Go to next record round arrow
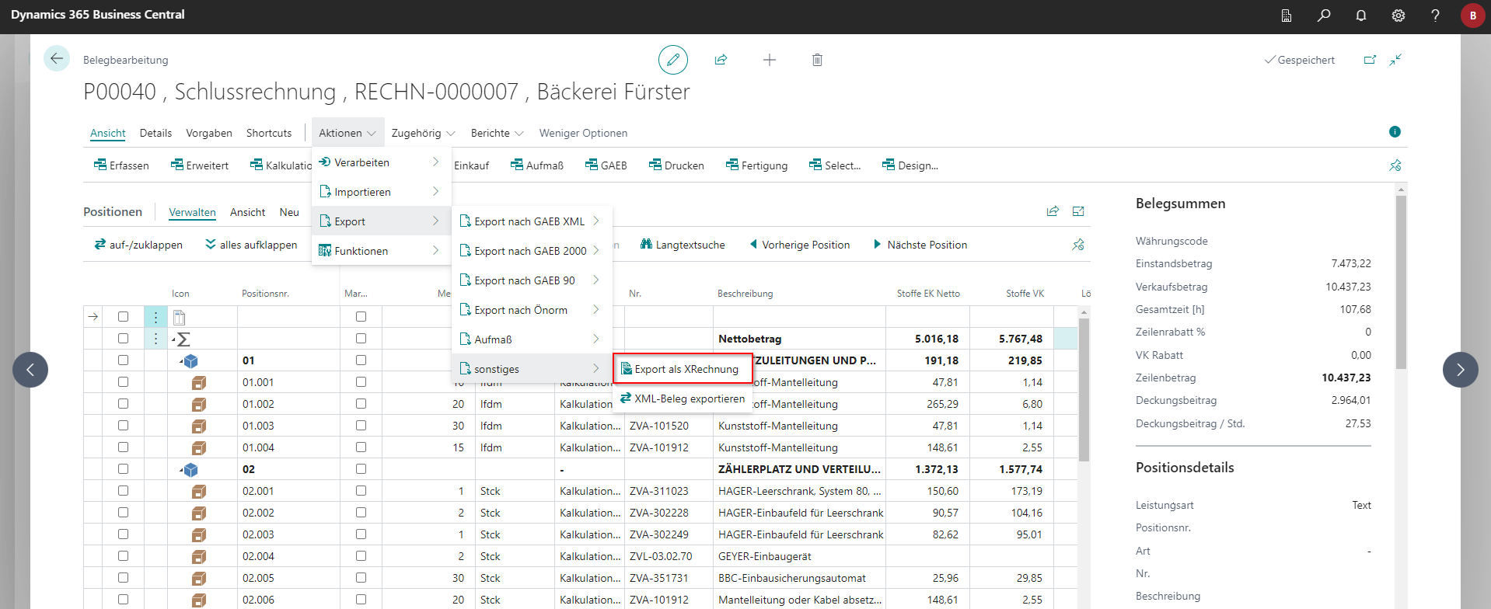The width and height of the screenshot is (1491, 609). (1461, 370)
